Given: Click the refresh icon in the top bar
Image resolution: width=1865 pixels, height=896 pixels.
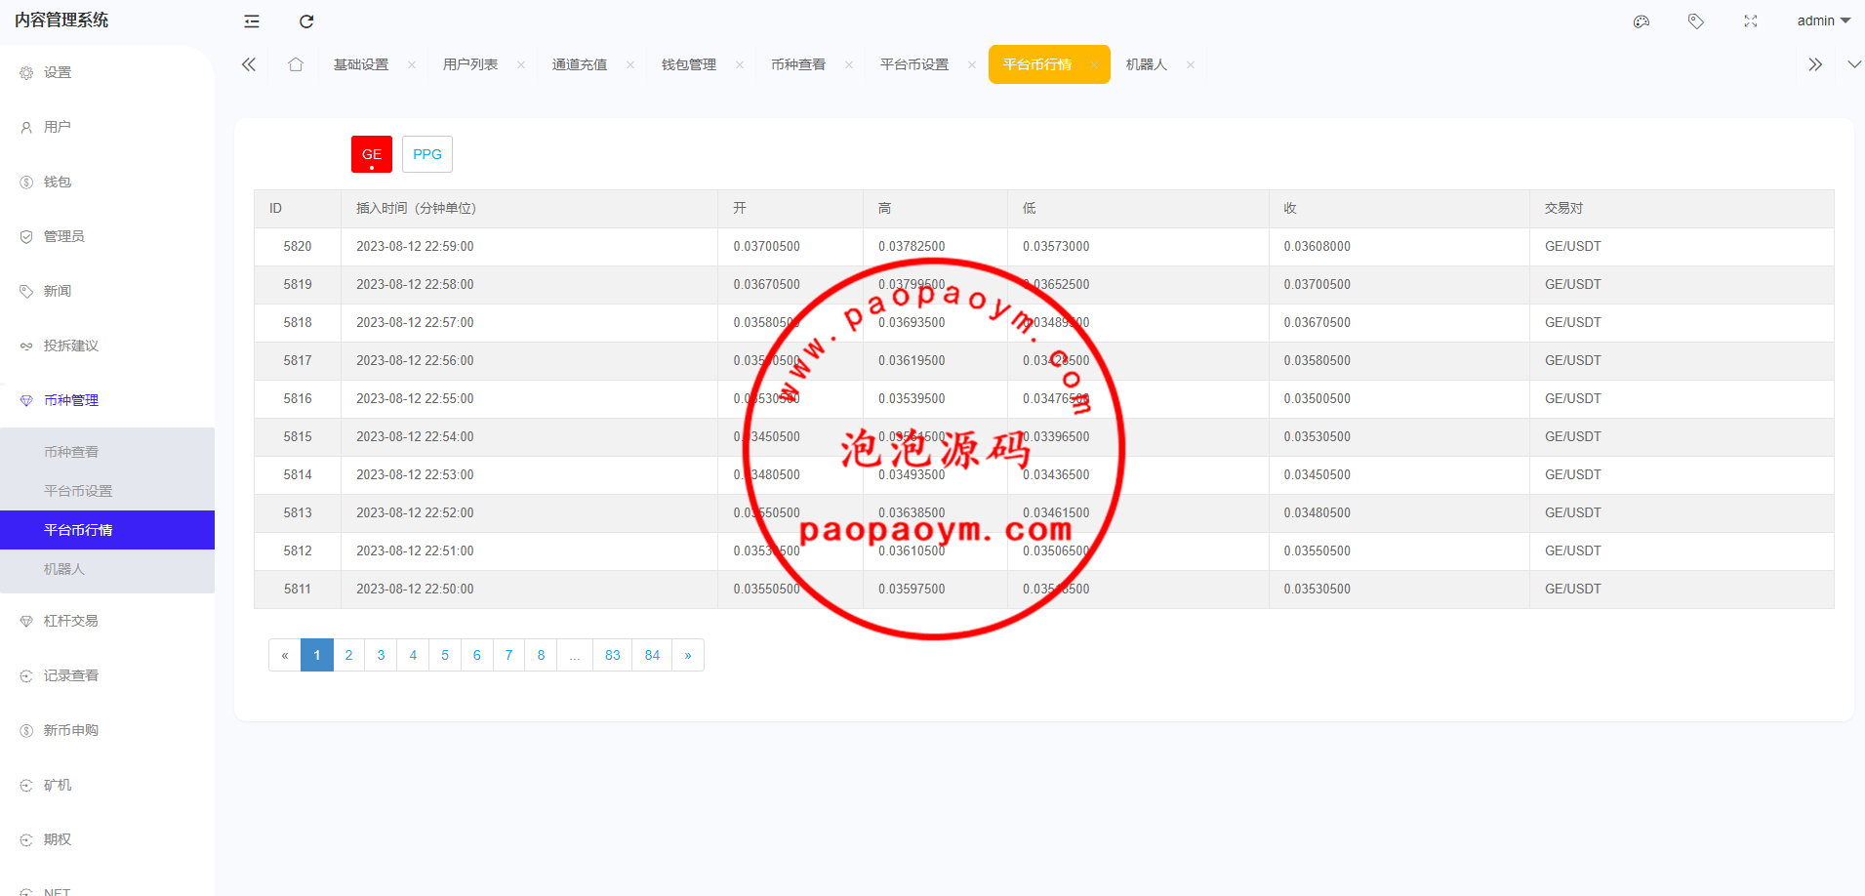Looking at the screenshot, I should pos(306,21).
